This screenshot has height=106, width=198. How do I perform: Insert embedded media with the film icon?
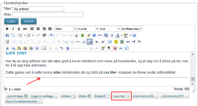(122, 42)
